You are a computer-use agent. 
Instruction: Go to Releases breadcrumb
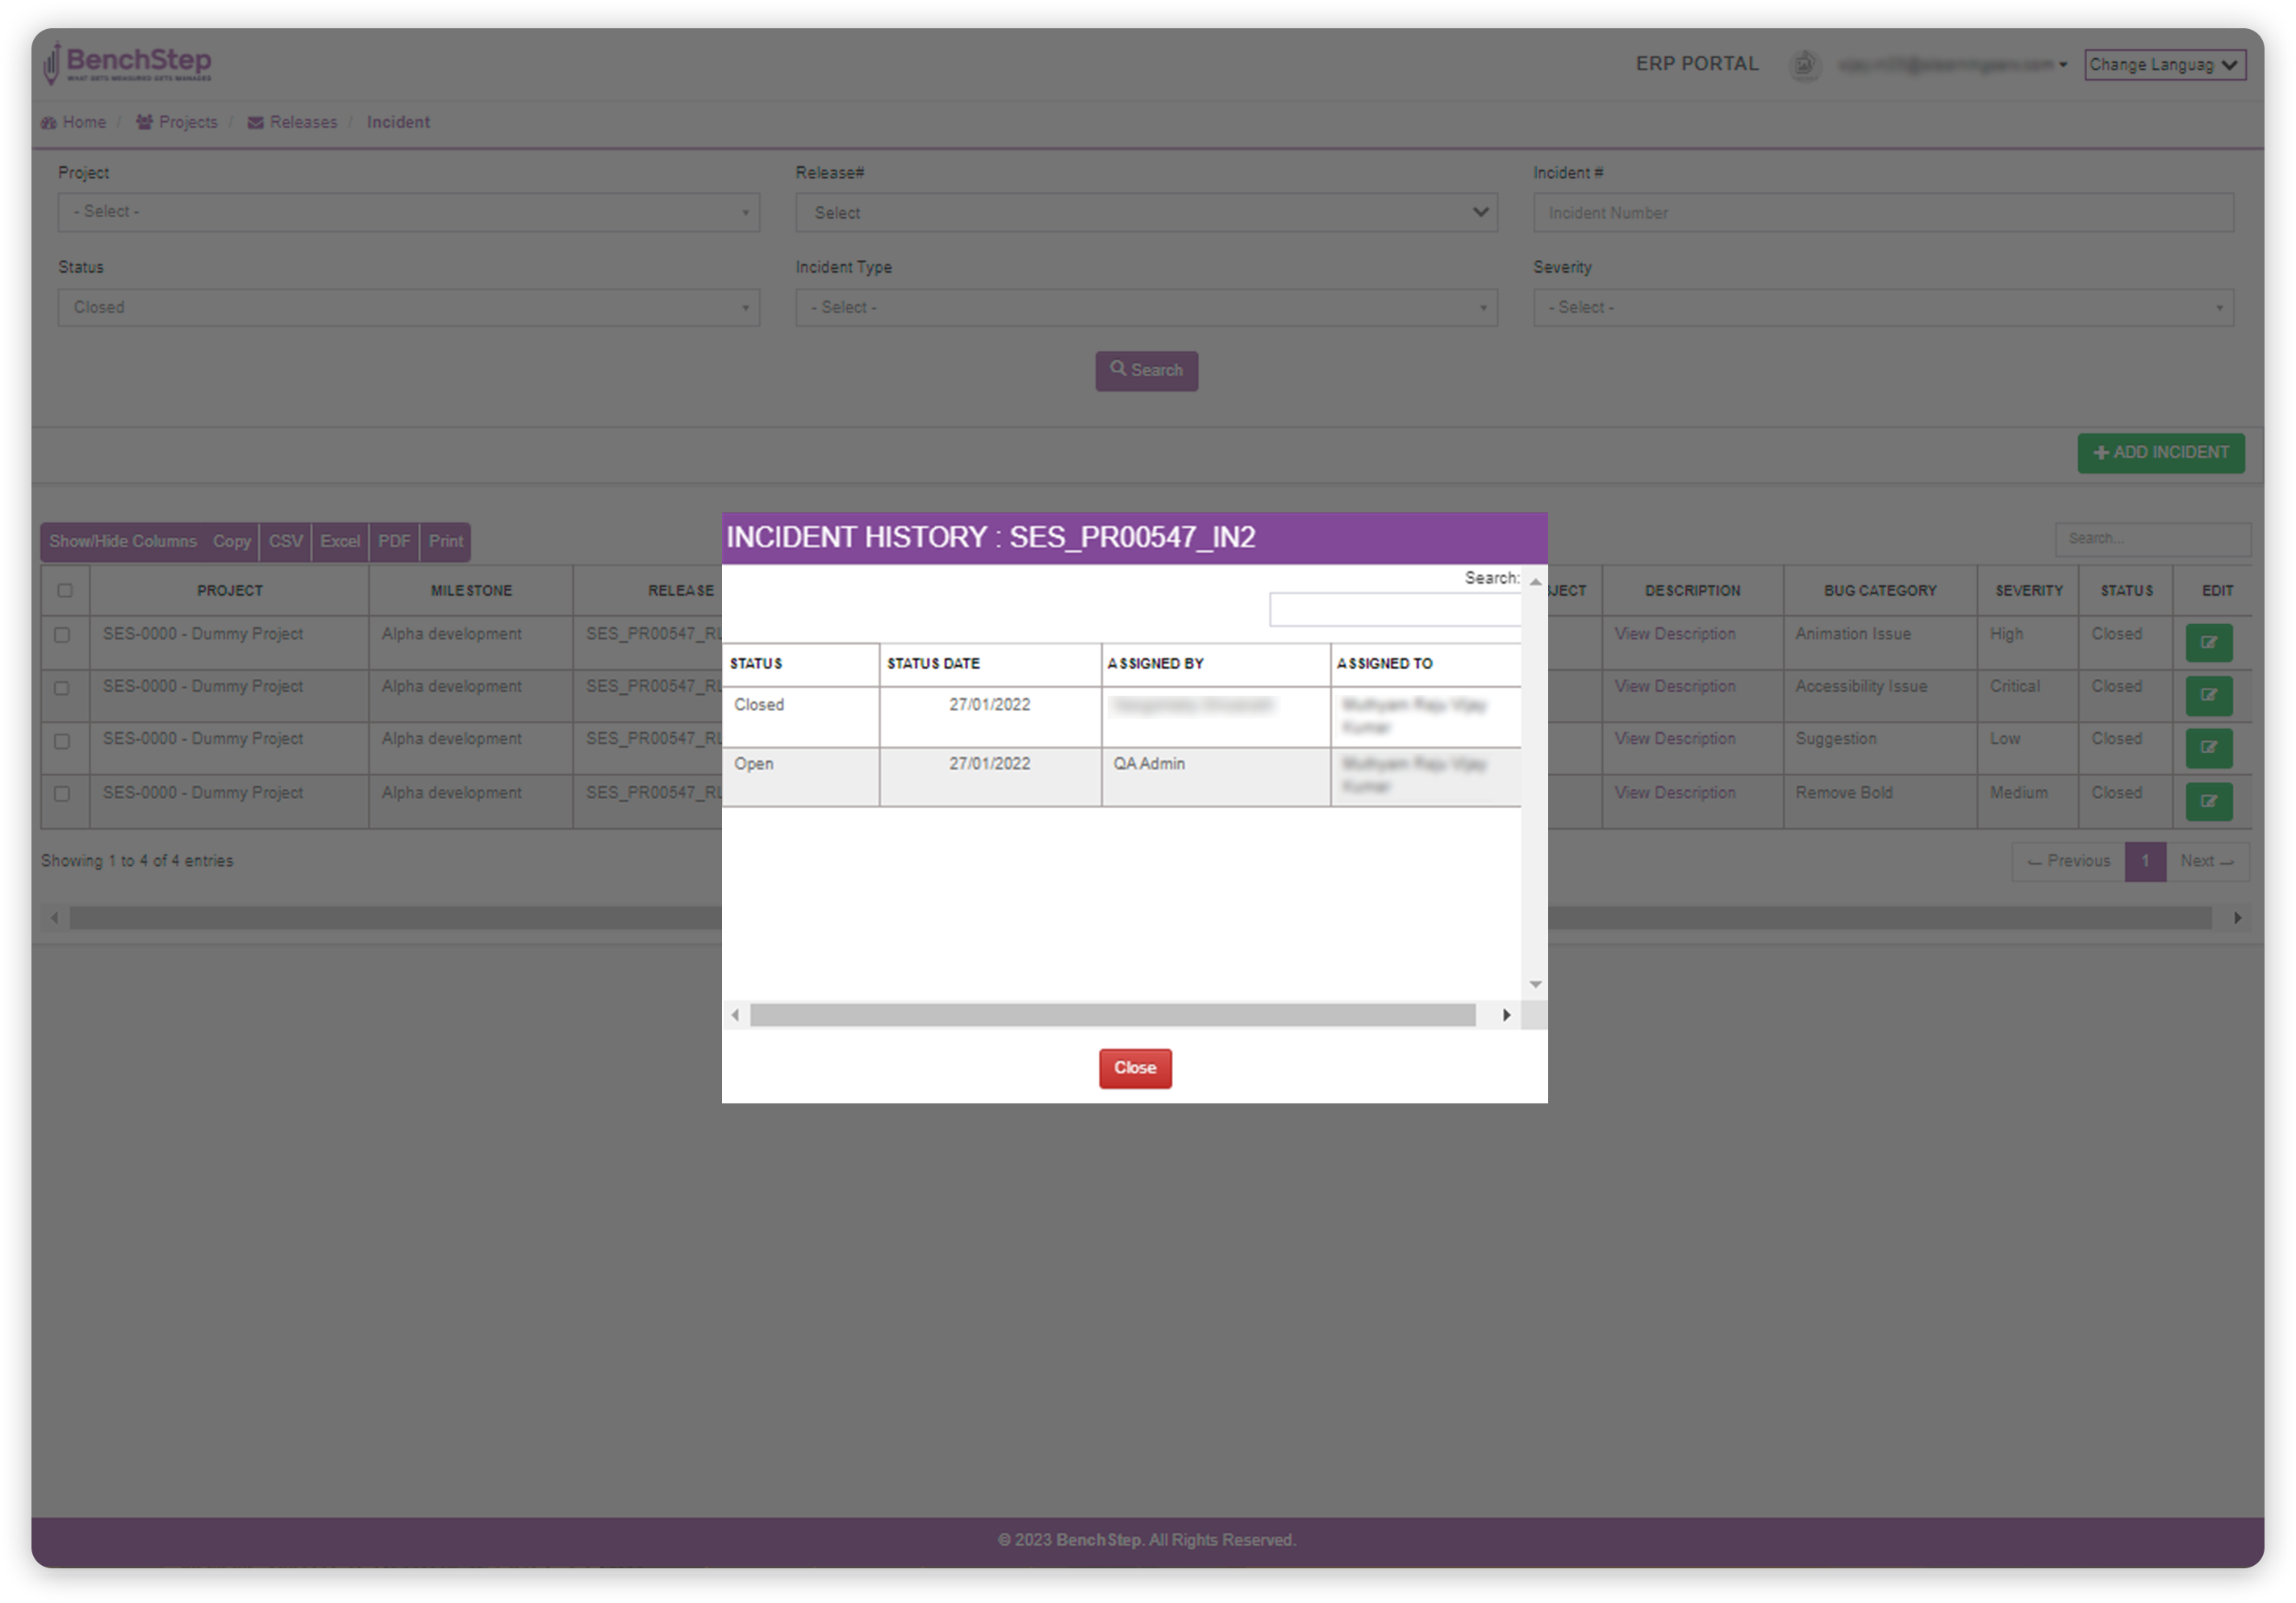coord(293,122)
